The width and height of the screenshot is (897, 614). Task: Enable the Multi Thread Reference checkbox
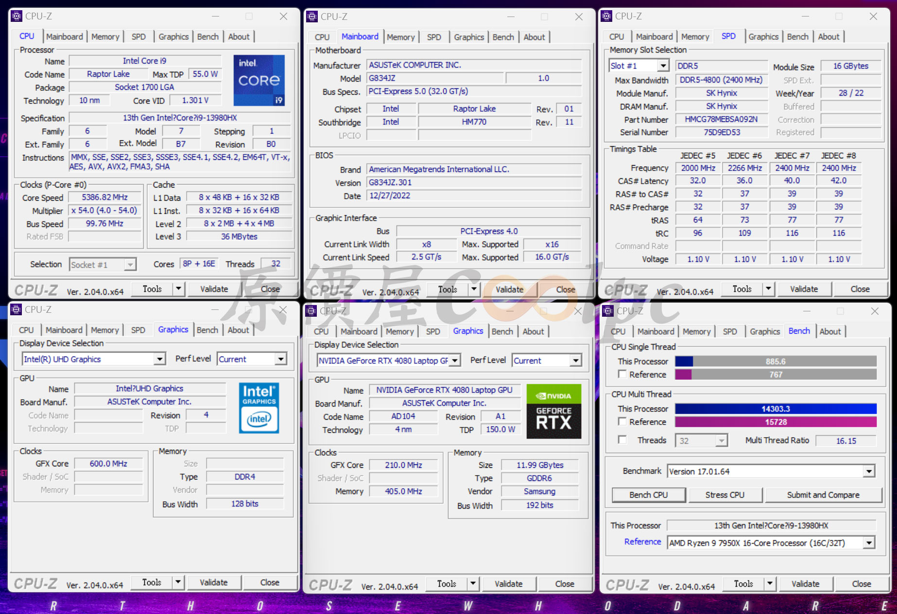[x=622, y=421]
